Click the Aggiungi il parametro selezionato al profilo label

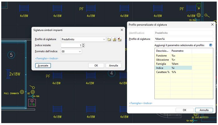pos(180,45)
